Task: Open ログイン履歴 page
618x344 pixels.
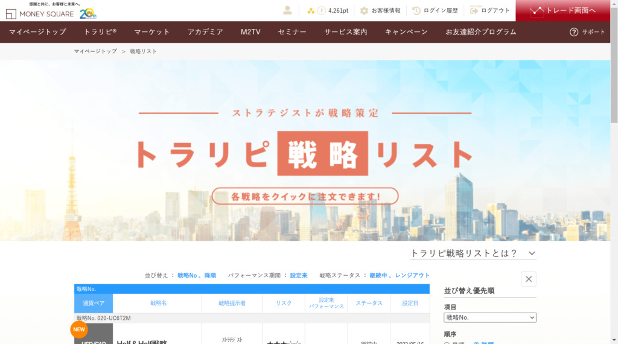Action: pos(441,11)
